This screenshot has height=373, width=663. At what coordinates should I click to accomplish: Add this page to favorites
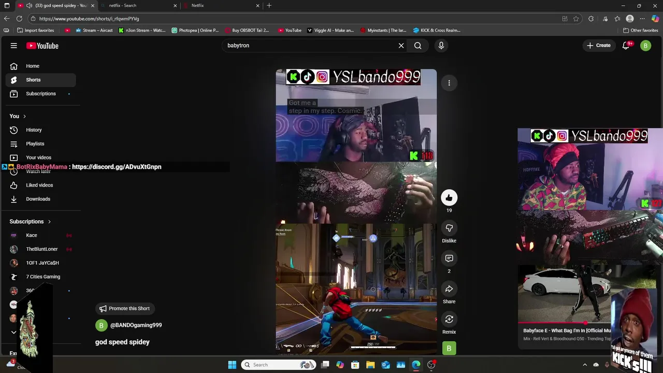click(576, 19)
